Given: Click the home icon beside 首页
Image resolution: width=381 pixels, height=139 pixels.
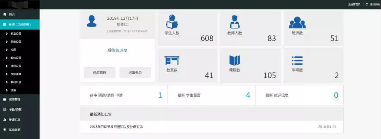Looking at the screenshot, I should [5, 14].
